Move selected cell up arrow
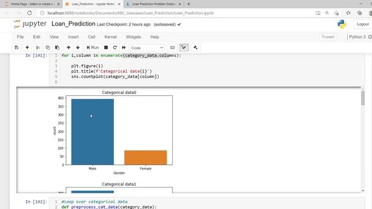 click(x=69, y=48)
